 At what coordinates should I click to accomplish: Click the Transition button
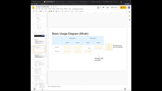tap(82, 11)
